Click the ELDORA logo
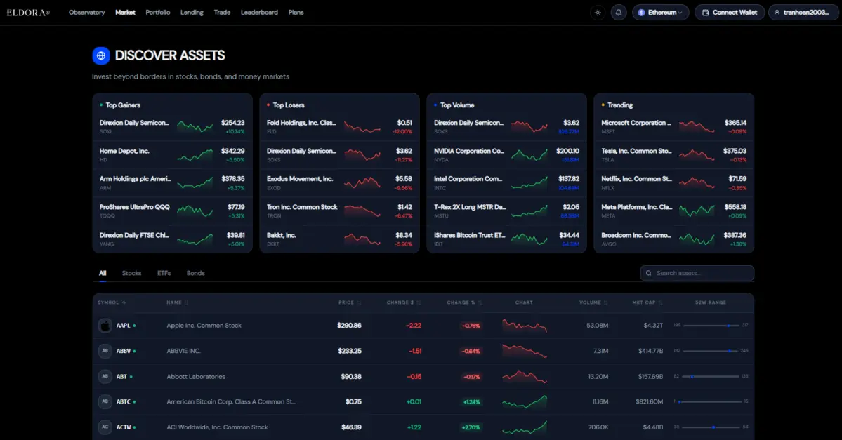842x440 pixels. pos(29,13)
